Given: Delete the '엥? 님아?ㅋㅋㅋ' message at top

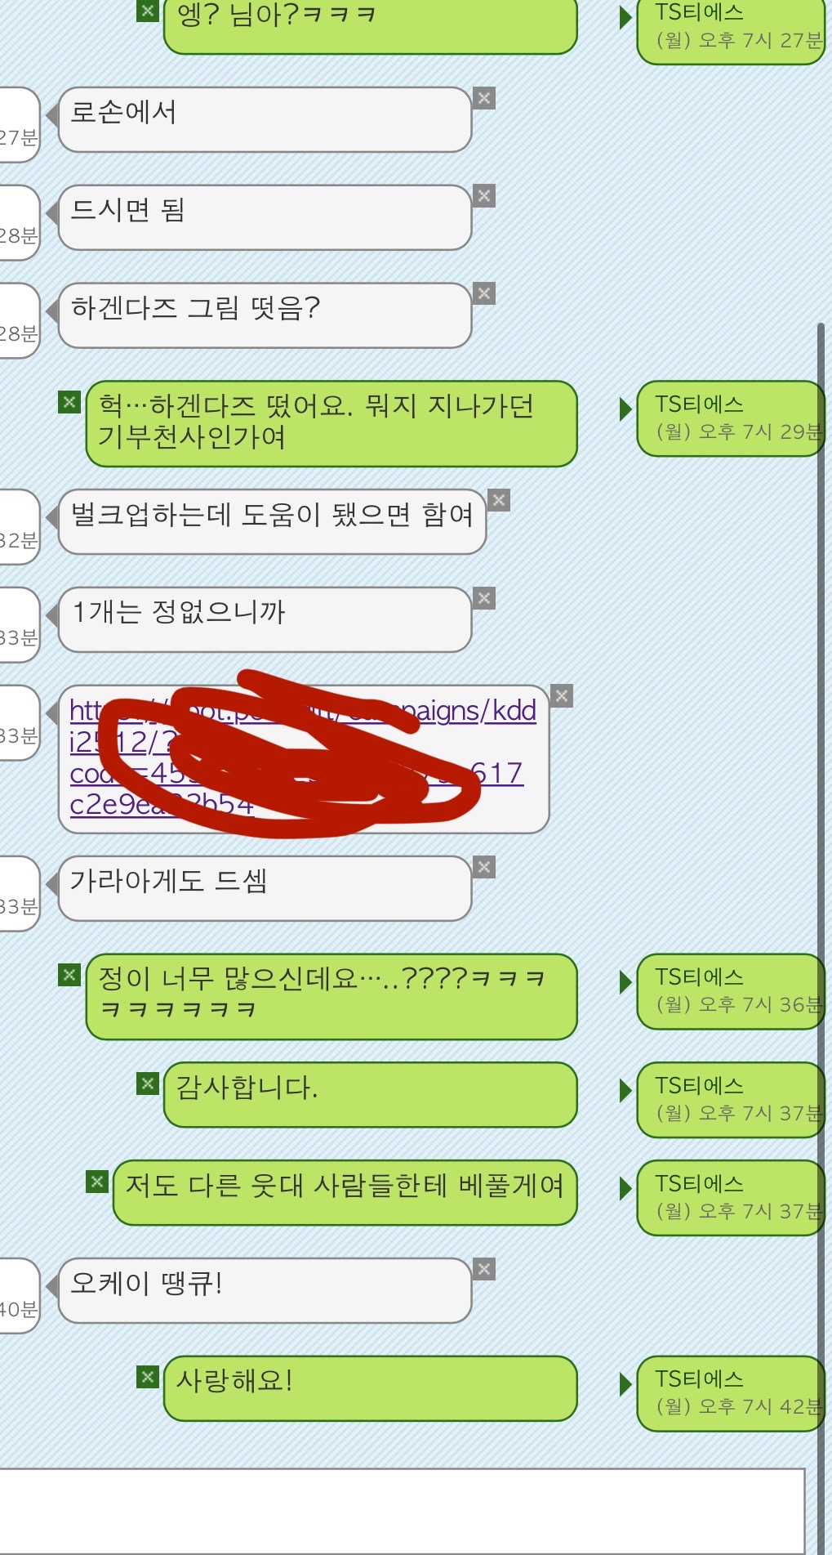Looking at the screenshot, I should 147,11.
